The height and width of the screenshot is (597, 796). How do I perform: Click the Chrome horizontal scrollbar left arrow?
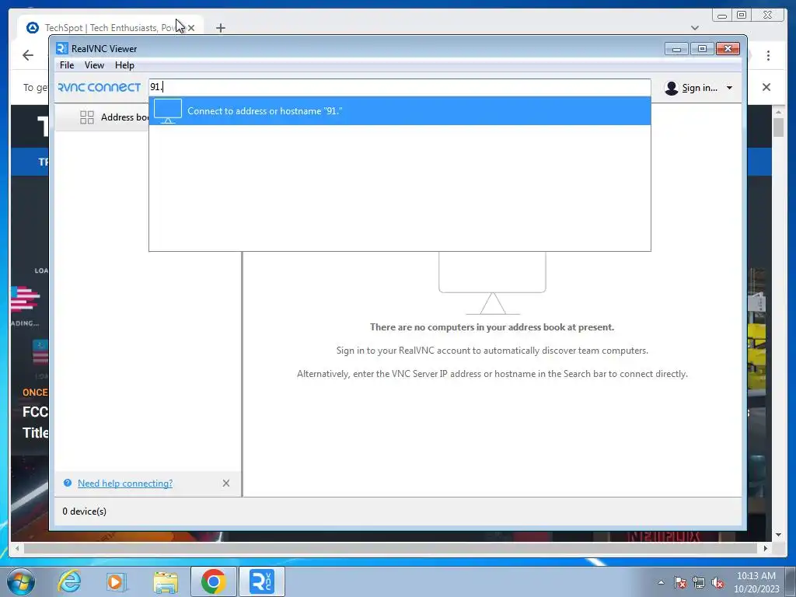tap(17, 548)
